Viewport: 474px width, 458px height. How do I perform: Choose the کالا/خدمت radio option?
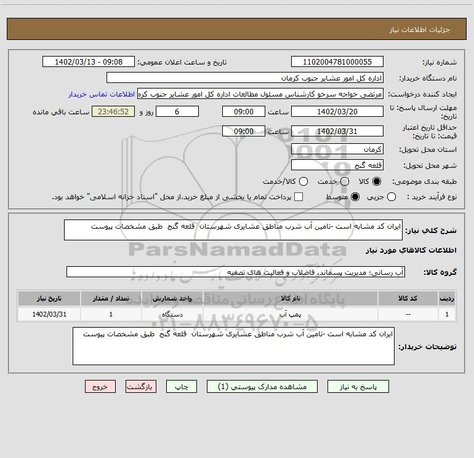[303, 181]
